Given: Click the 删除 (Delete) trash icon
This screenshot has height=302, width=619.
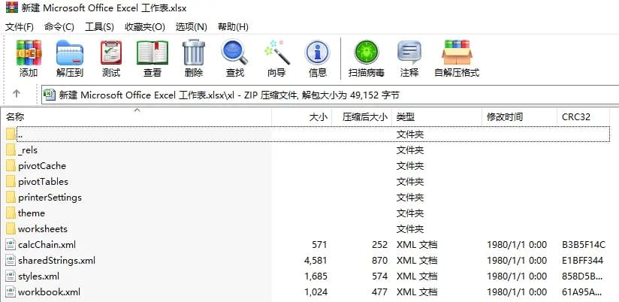Looking at the screenshot, I should pyautogui.click(x=194, y=59).
